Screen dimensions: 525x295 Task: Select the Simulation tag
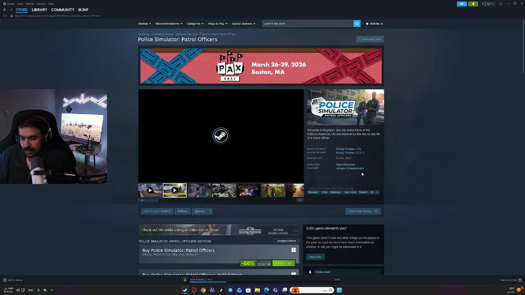click(x=313, y=192)
